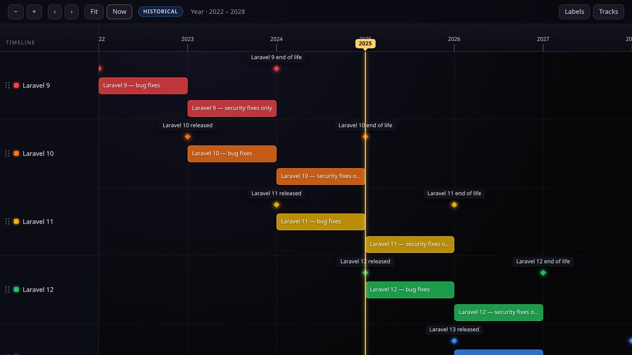
Task: Click the Laravel 10 end of life diamond
Action: point(366,137)
